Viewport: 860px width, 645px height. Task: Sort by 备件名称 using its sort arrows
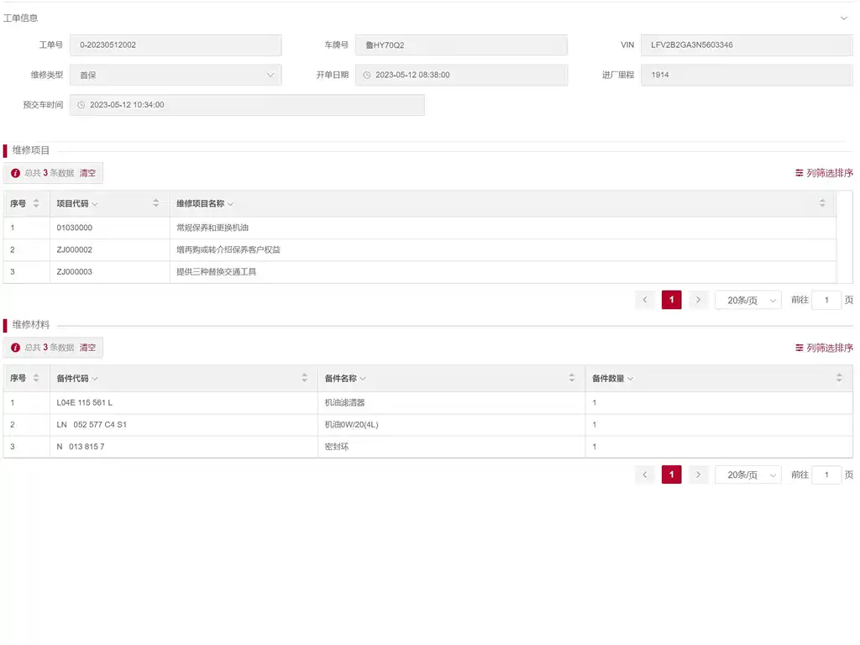[571, 378]
